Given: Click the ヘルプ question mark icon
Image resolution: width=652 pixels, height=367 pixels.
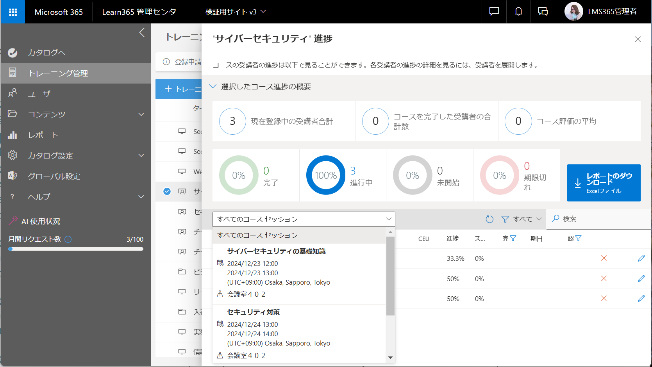Looking at the screenshot, I should pyautogui.click(x=13, y=197).
